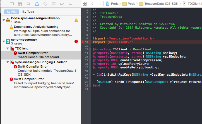The width and height of the screenshot is (202, 124).
Task: Click line number 23 in the gutter
Action: [x=86, y=89]
